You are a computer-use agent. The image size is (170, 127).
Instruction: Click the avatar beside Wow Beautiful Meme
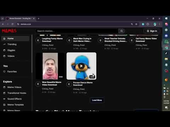click(38, 84)
